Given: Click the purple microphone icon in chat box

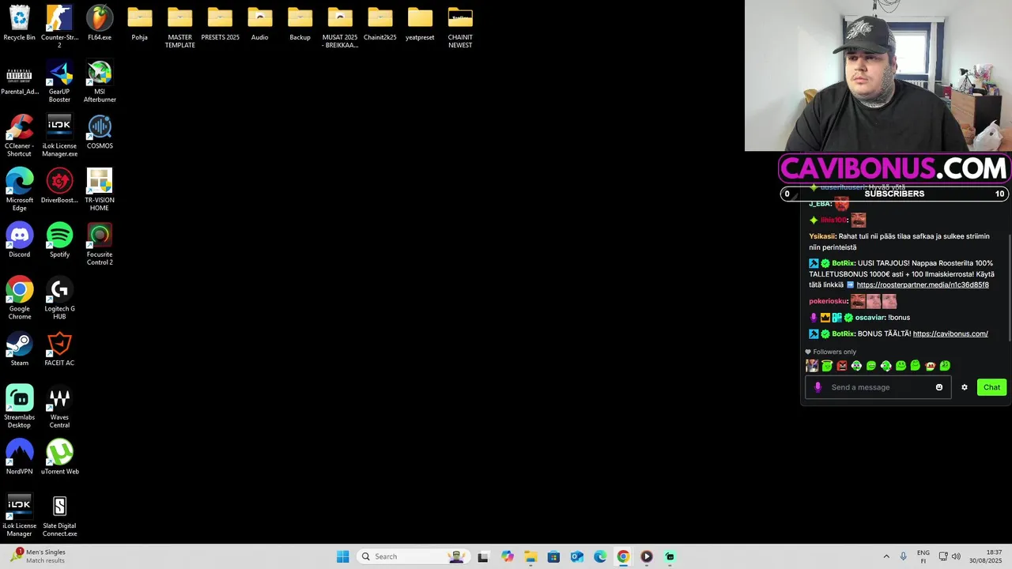Looking at the screenshot, I should (x=818, y=387).
